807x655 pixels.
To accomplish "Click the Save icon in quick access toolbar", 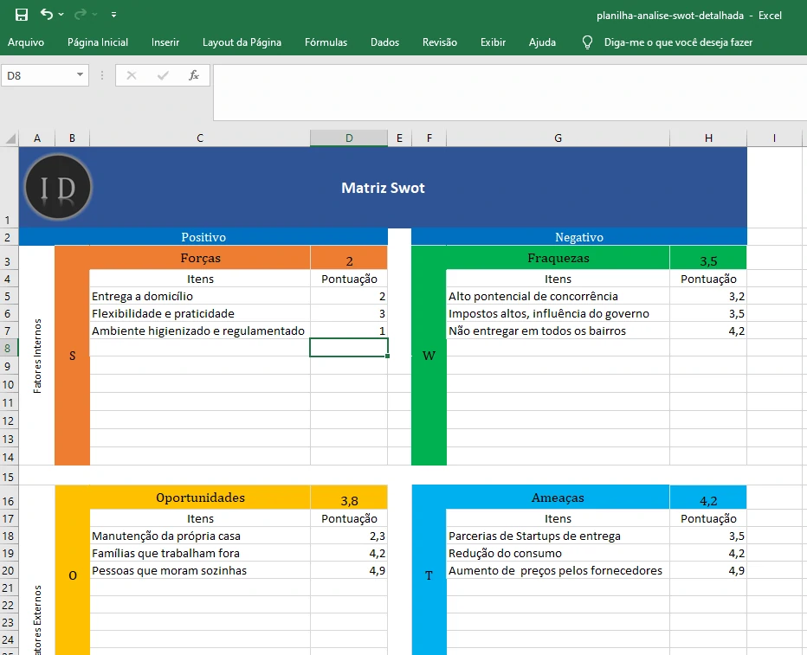I will [22, 15].
